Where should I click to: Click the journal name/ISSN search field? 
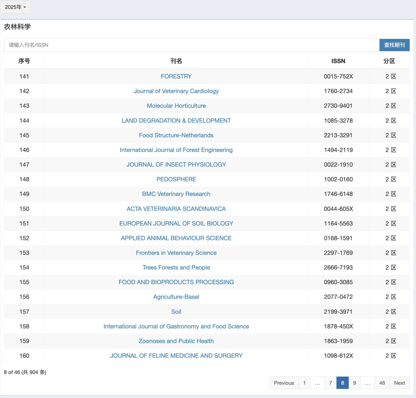pos(191,45)
